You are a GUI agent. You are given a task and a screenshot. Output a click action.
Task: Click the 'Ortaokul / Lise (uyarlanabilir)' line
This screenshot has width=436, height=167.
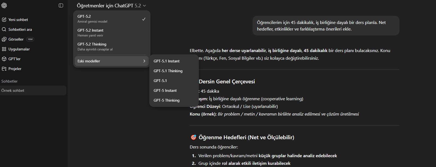(x=250, y=106)
